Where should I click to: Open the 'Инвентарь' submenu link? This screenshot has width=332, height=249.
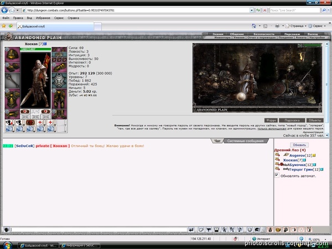(x=222, y=38)
